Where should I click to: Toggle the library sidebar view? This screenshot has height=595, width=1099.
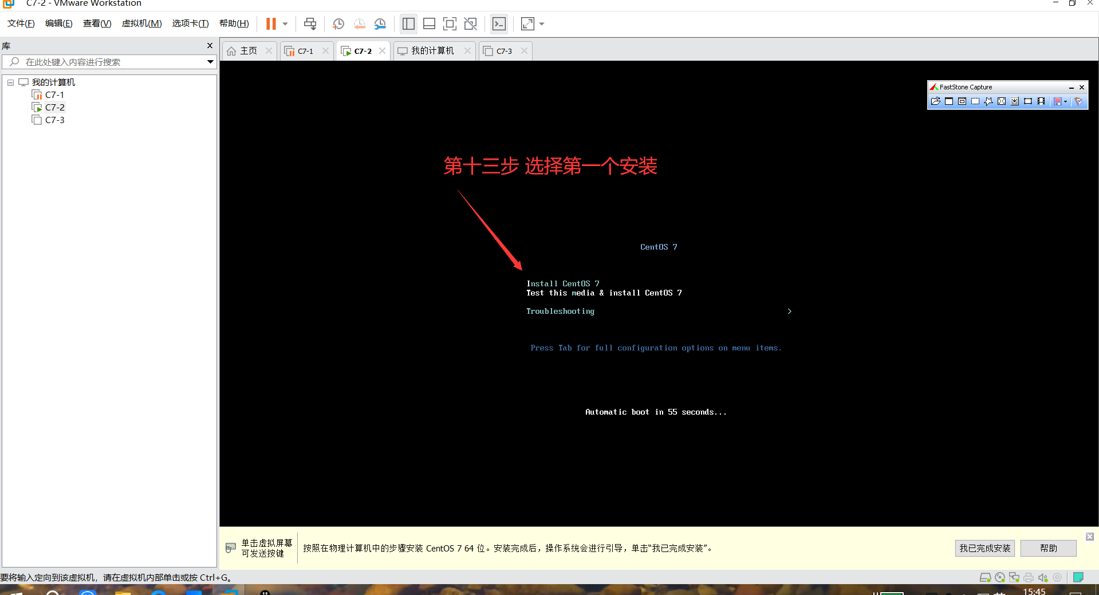(x=408, y=23)
